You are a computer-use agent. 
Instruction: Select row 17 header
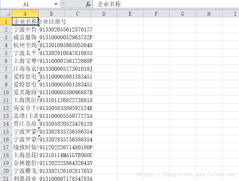(6, 147)
